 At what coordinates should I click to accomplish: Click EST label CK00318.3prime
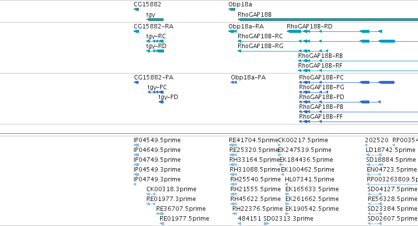pos(171,190)
